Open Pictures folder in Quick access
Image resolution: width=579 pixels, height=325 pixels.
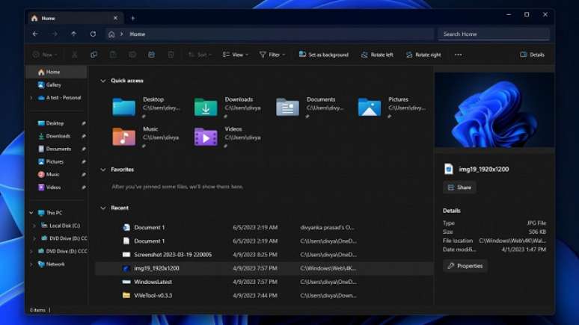tap(392, 107)
